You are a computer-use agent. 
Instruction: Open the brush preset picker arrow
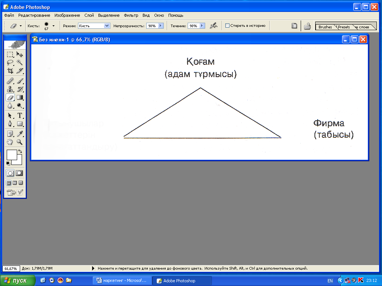pyautogui.click(x=53, y=26)
